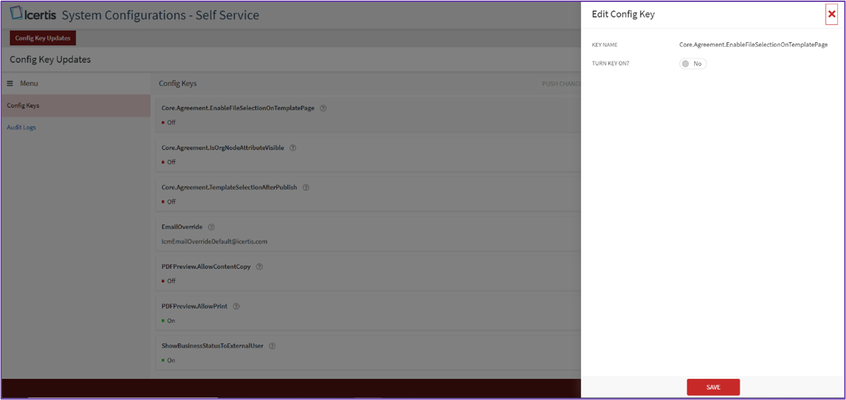Open Audit Logs from the sidebar
Viewport: 846px width, 400px height.
tap(21, 128)
